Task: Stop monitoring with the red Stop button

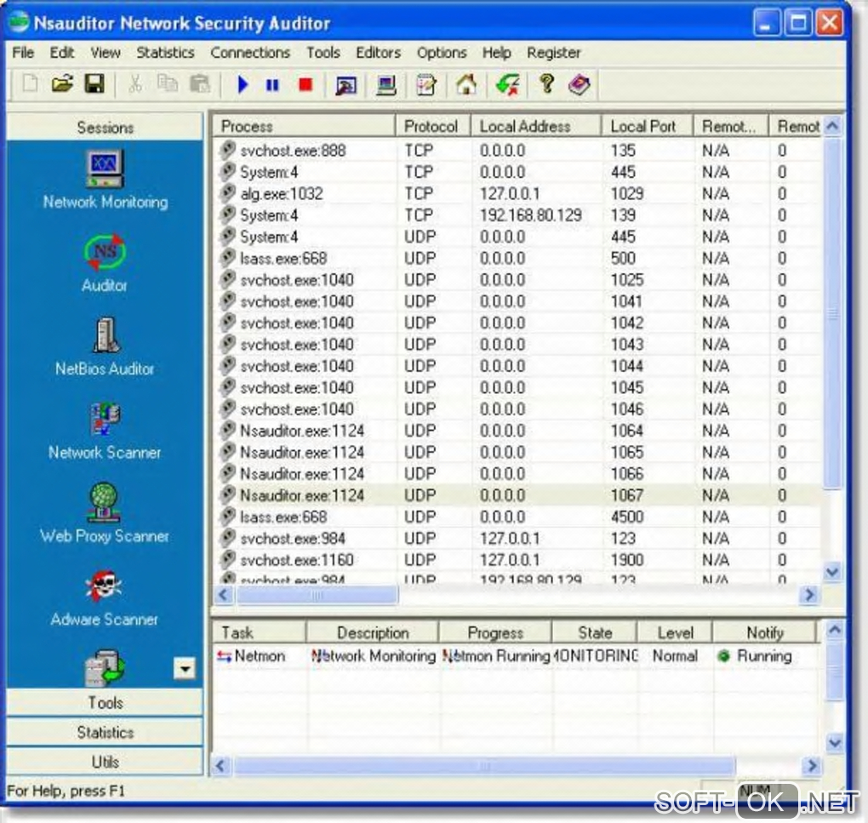Action: pyautogui.click(x=305, y=85)
